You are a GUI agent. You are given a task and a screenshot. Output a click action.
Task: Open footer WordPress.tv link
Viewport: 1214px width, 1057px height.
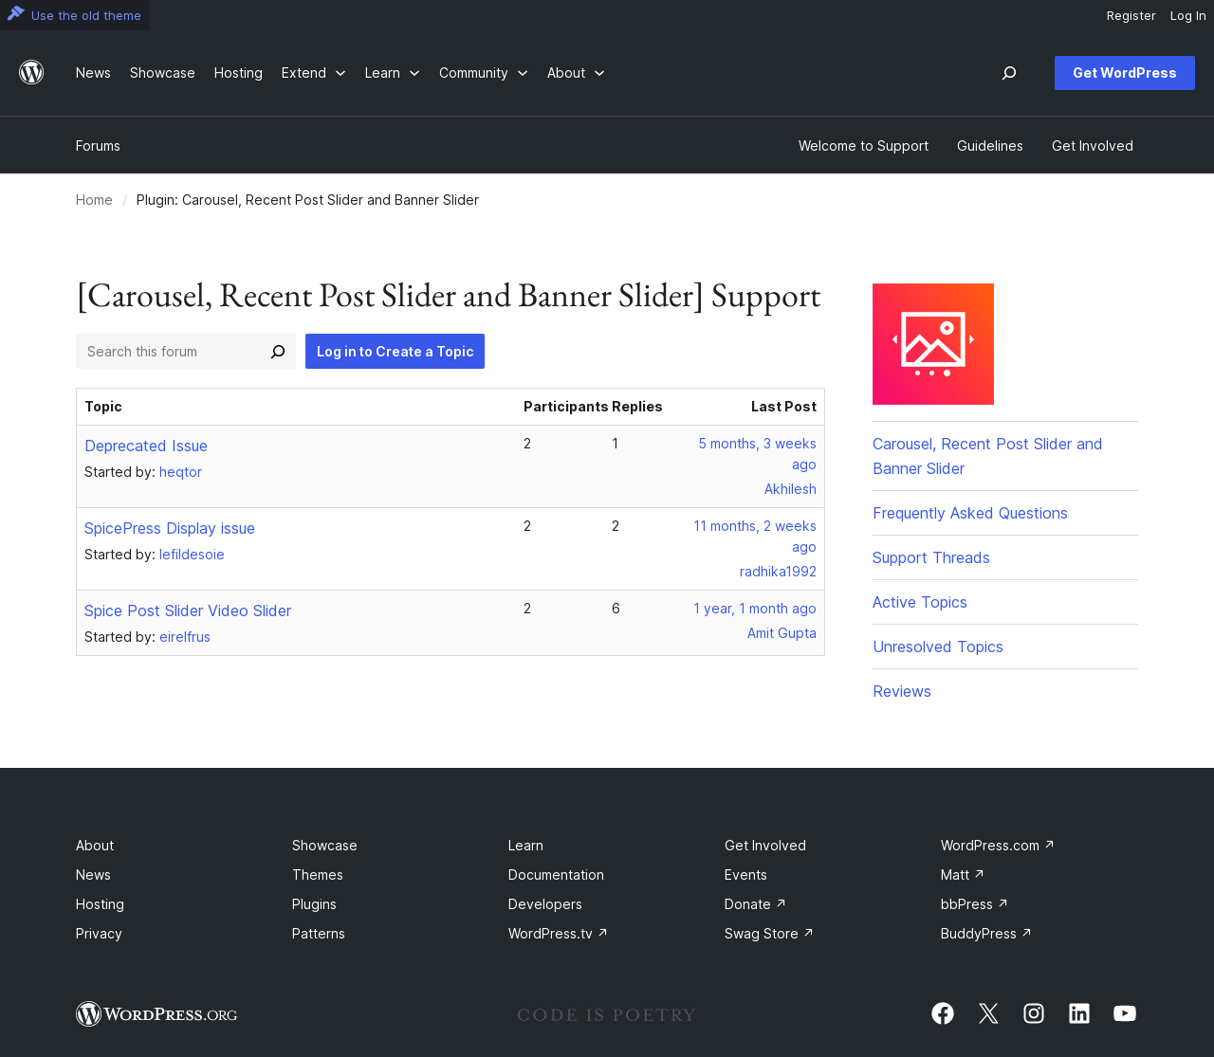558,934
